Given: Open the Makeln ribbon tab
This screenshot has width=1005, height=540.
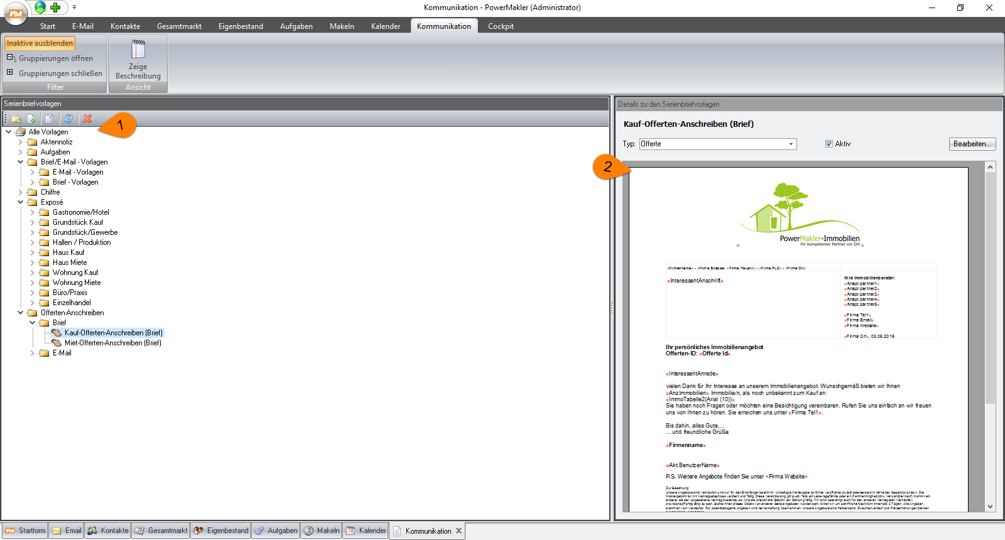Looking at the screenshot, I should [x=342, y=26].
